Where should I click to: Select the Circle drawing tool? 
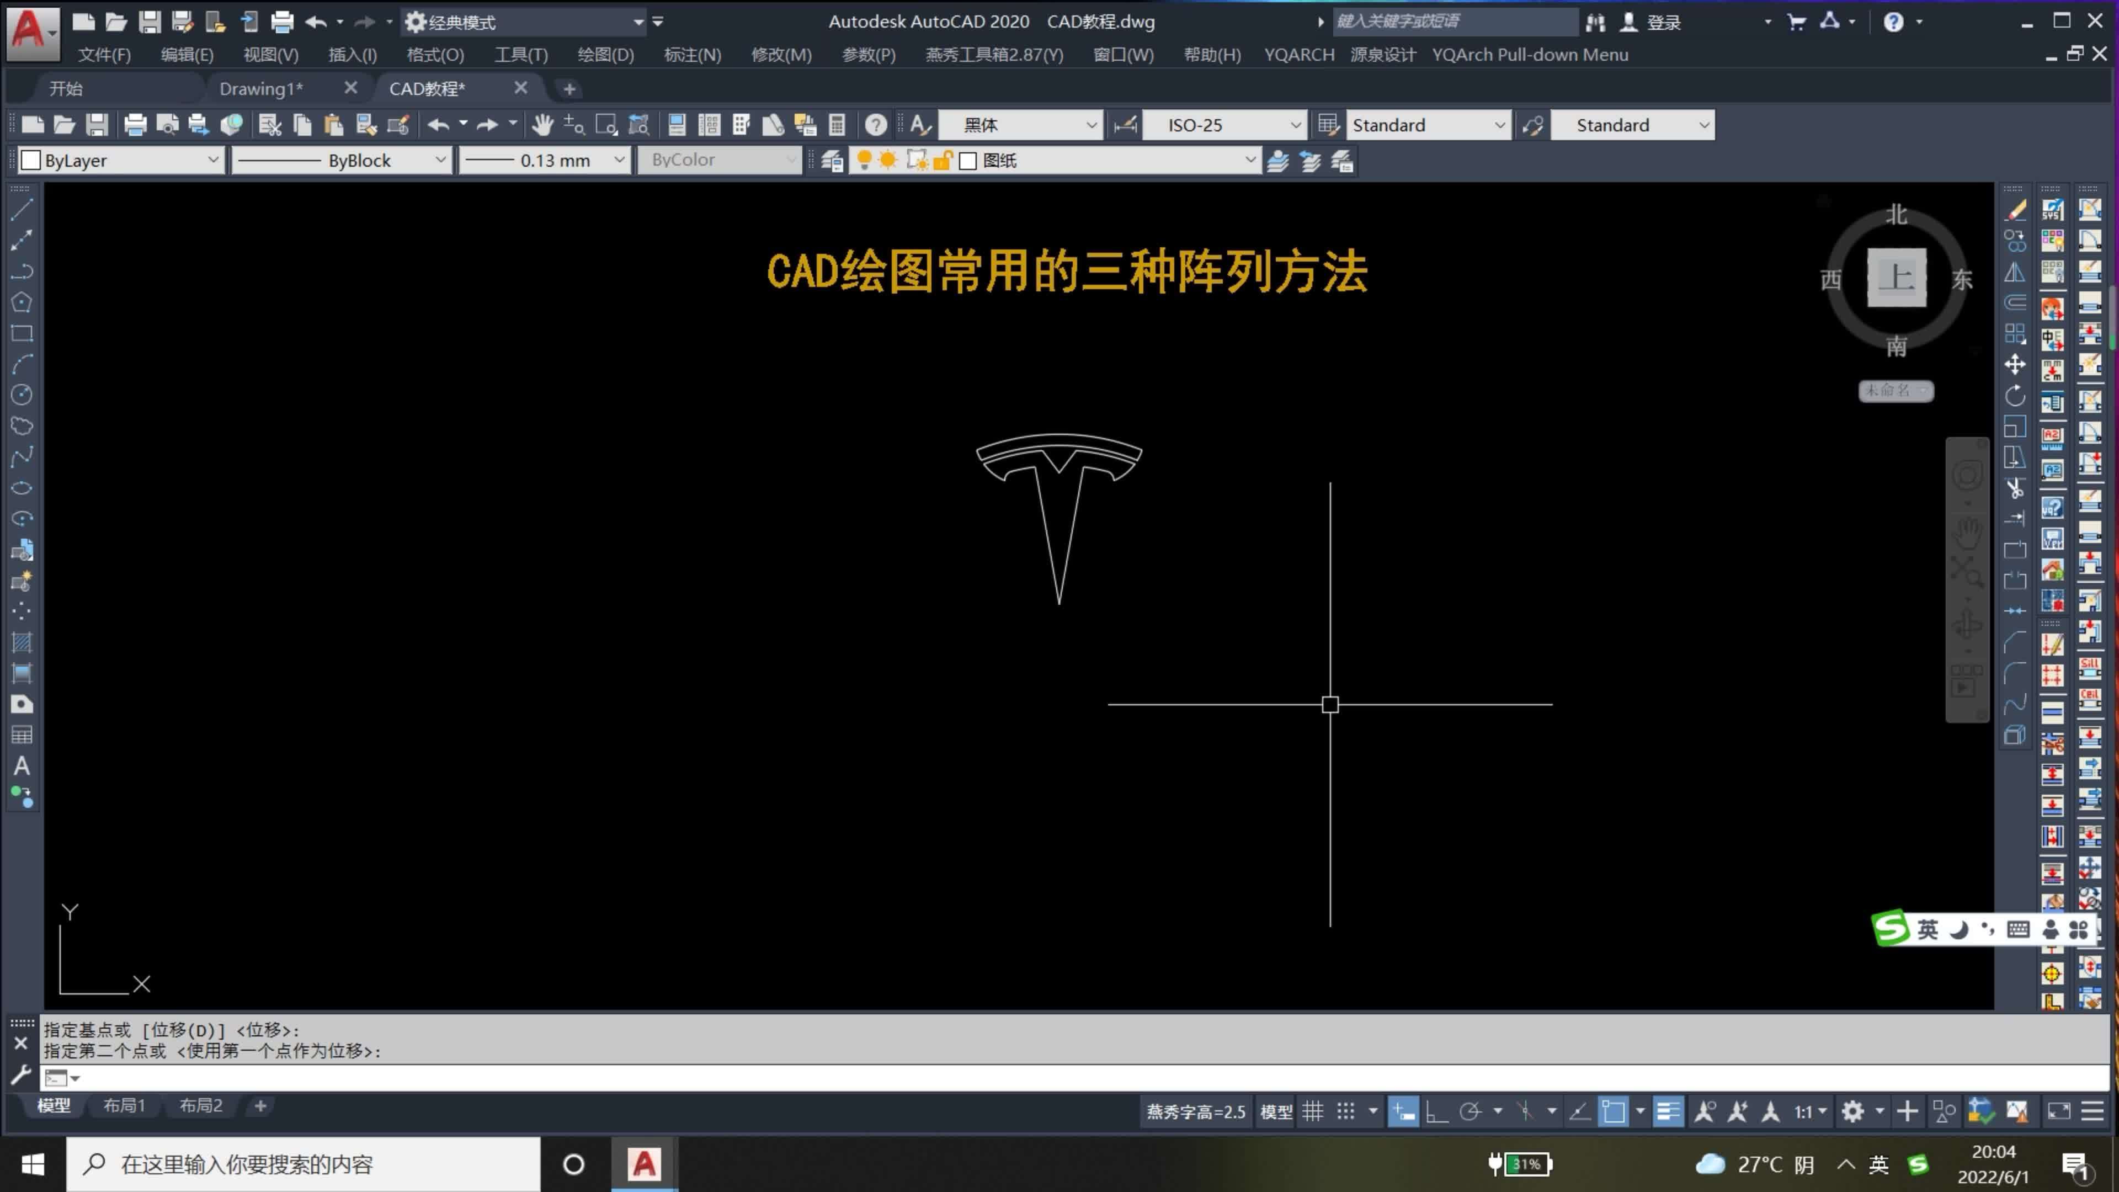point(22,395)
